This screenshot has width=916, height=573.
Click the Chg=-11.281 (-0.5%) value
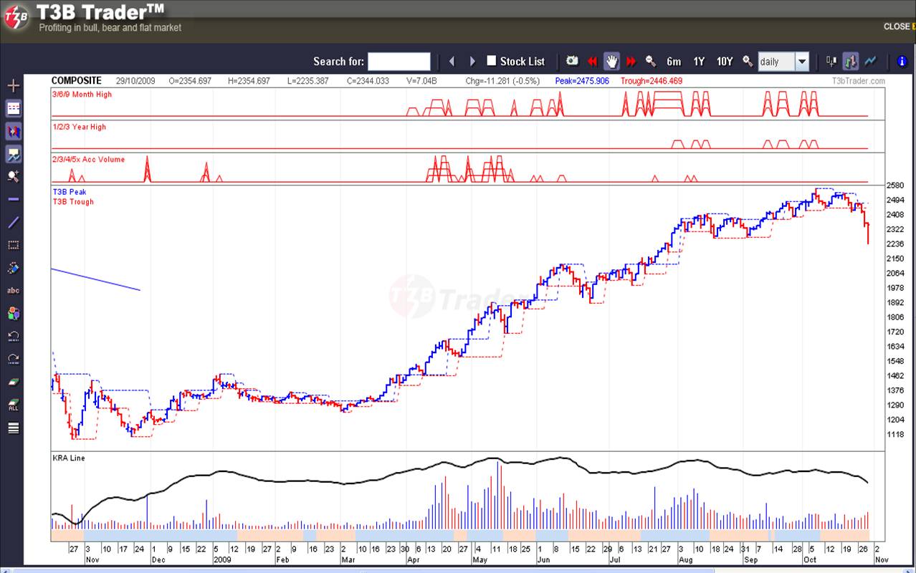[502, 81]
